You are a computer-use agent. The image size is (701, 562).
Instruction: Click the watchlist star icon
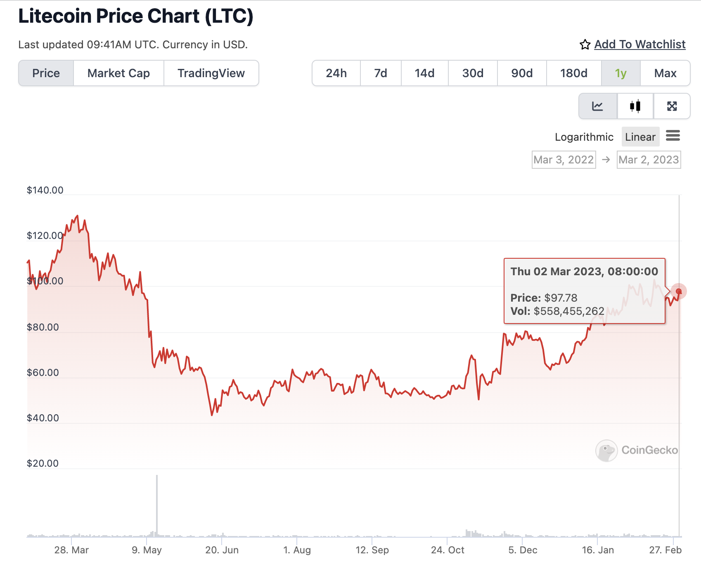point(585,44)
